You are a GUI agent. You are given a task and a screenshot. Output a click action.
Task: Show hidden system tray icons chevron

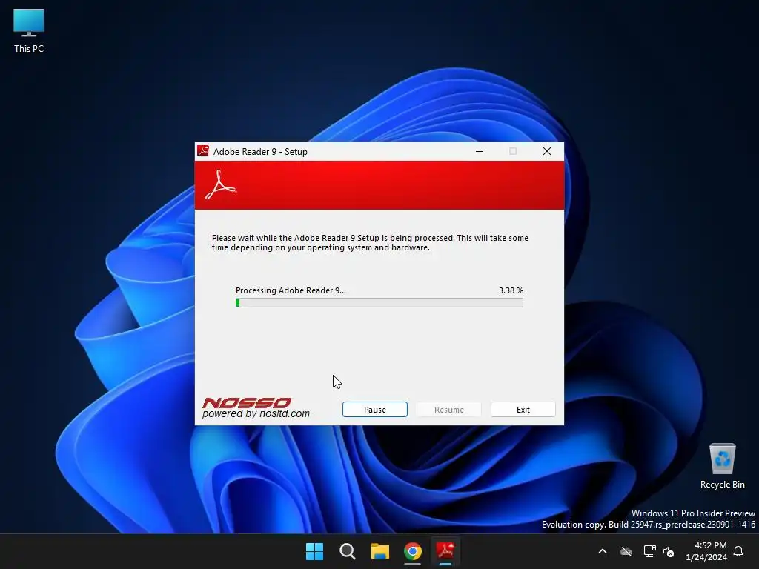tap(603, 551)
